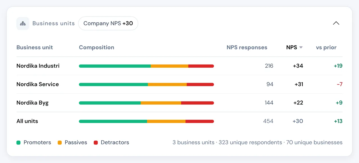Click the Composition column header
Screen dimensions: 359x163
[x=96, y=47]
